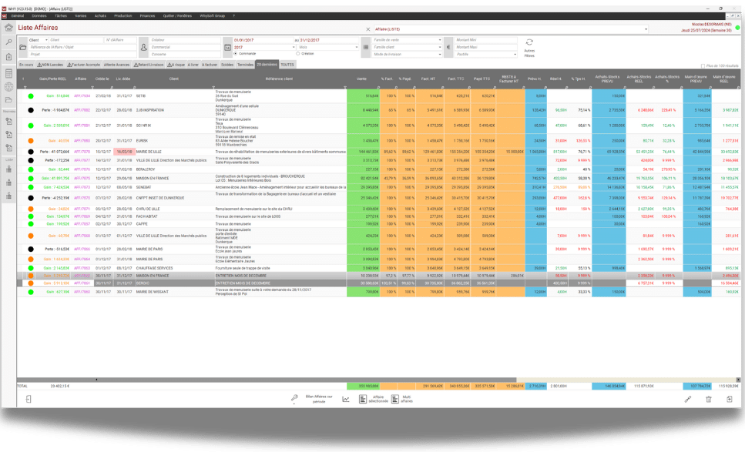Image resolution: width=745 pixels, height=452 pixels.
Task: Click the euro icon beside Montant Mini
Action: (x=448, y=48)
